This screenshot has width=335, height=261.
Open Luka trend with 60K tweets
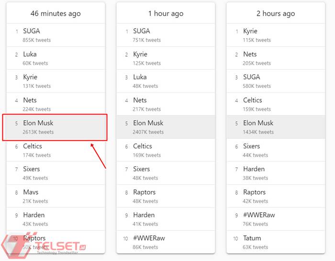[30, 54]
